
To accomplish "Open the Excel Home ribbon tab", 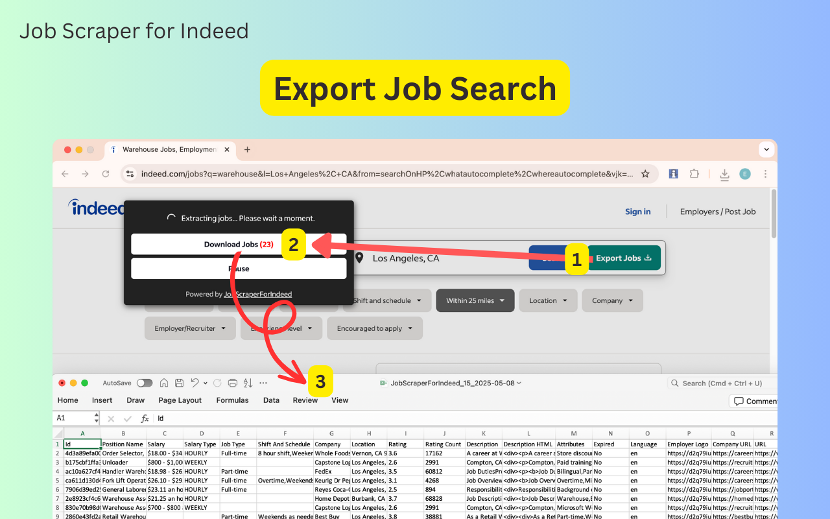I will pyautogui.click(x=68, y=400).
